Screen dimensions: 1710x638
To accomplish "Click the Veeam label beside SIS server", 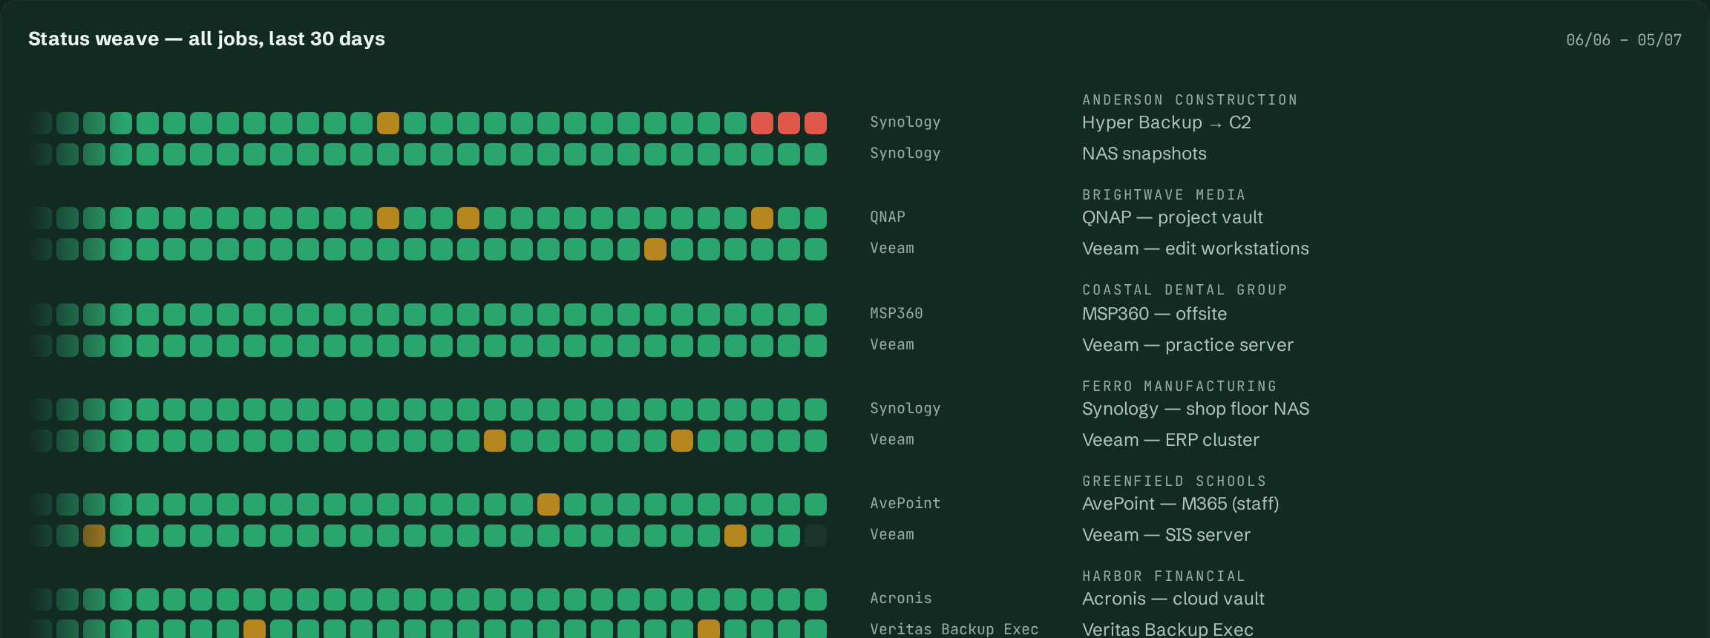I will click(x=892, y=534).
